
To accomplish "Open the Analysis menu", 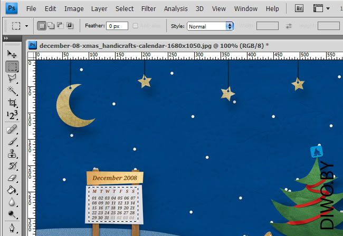I will 176,9.
